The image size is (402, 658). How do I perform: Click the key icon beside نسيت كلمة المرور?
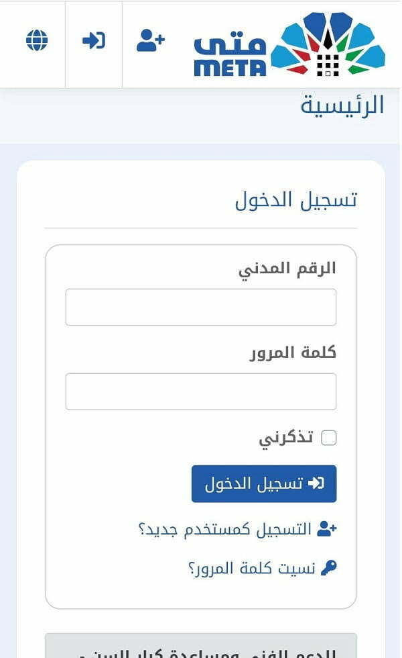click(x=329, y=568)
